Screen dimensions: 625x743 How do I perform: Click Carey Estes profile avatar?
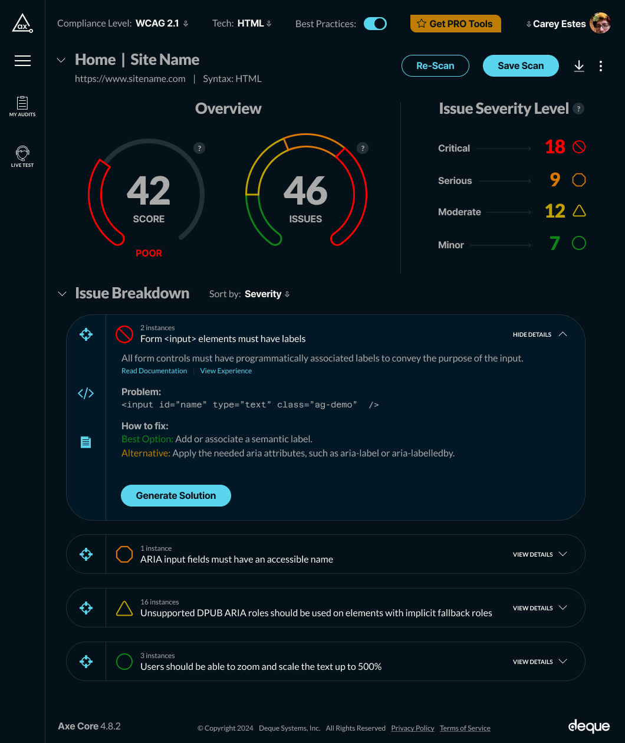(x=600, y=24)
